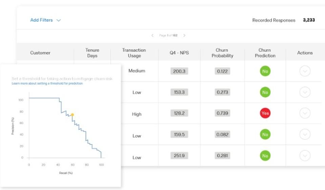Click green No badge for 0.273 probability row
The width and height of the screenshot is (325, 190).
[x=265, y=92]
